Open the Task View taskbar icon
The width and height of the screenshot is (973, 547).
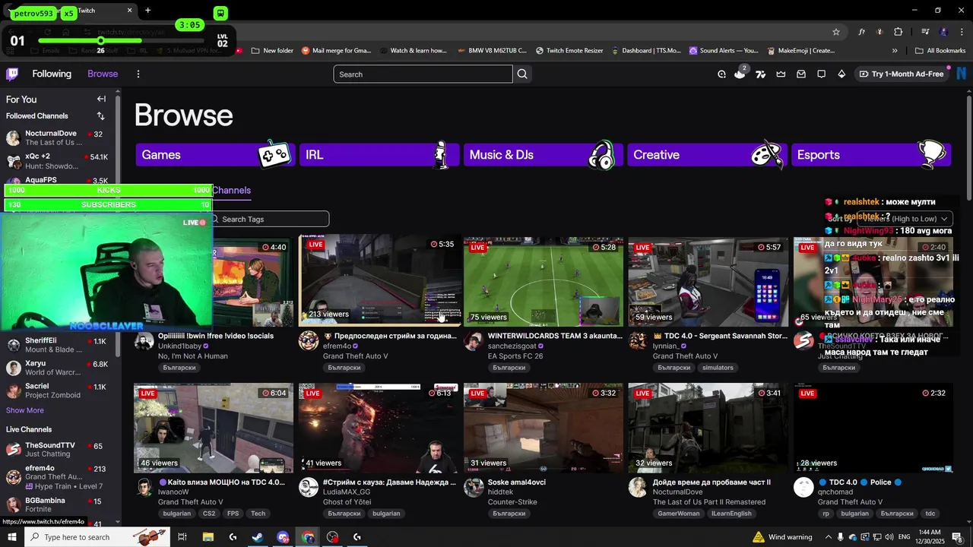click(x=182, y=537)
